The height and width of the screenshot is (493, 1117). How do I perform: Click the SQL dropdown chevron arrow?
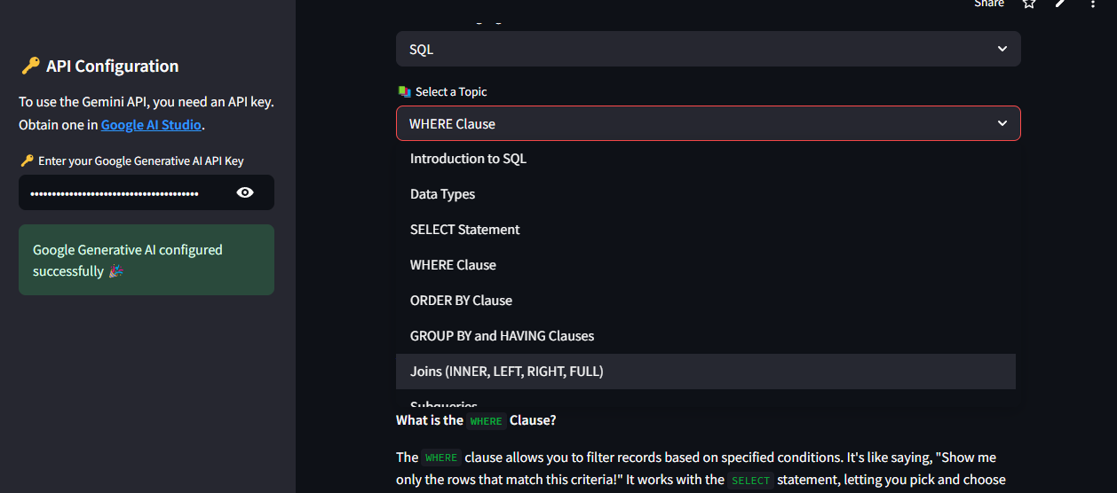click(1002, 50)
